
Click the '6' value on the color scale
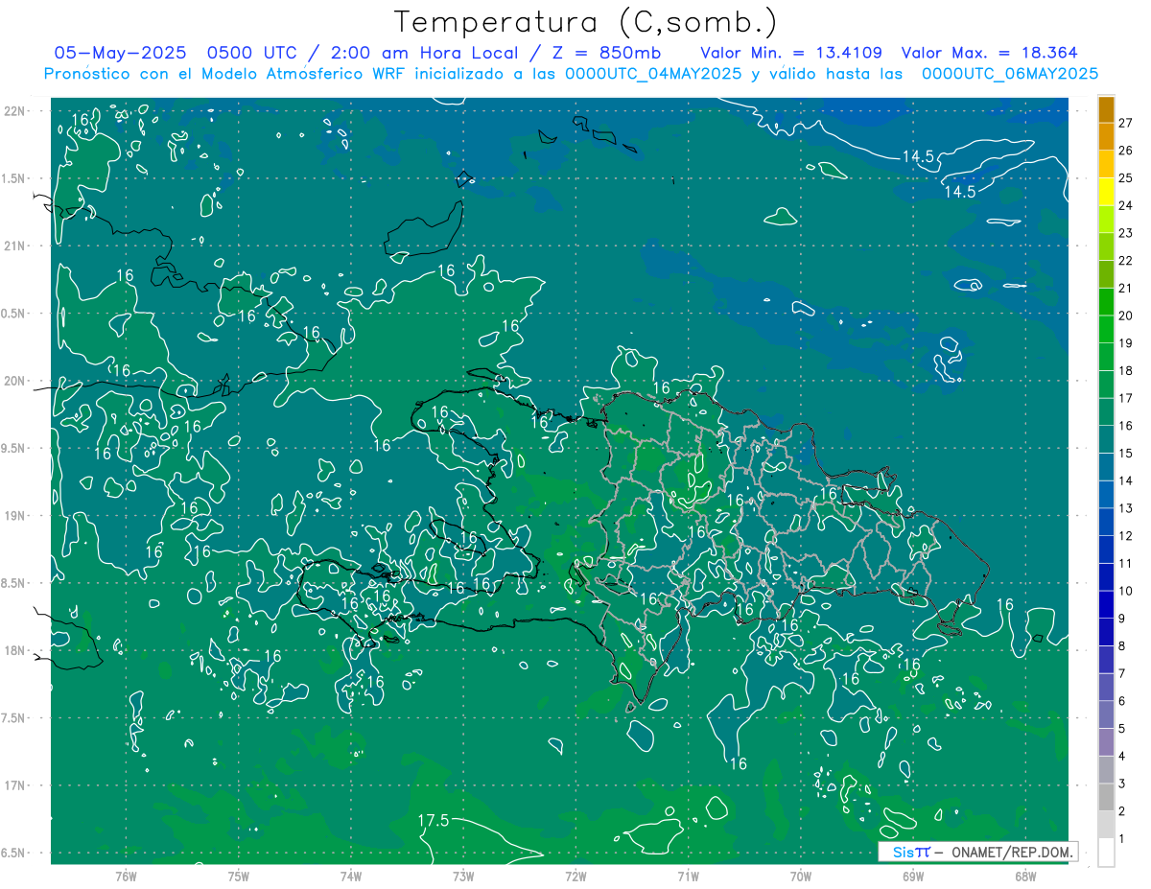tap(1122, 701)
